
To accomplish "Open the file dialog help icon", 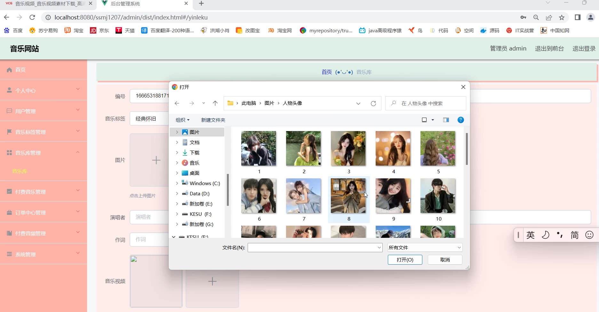I will (x=460, y=120).
